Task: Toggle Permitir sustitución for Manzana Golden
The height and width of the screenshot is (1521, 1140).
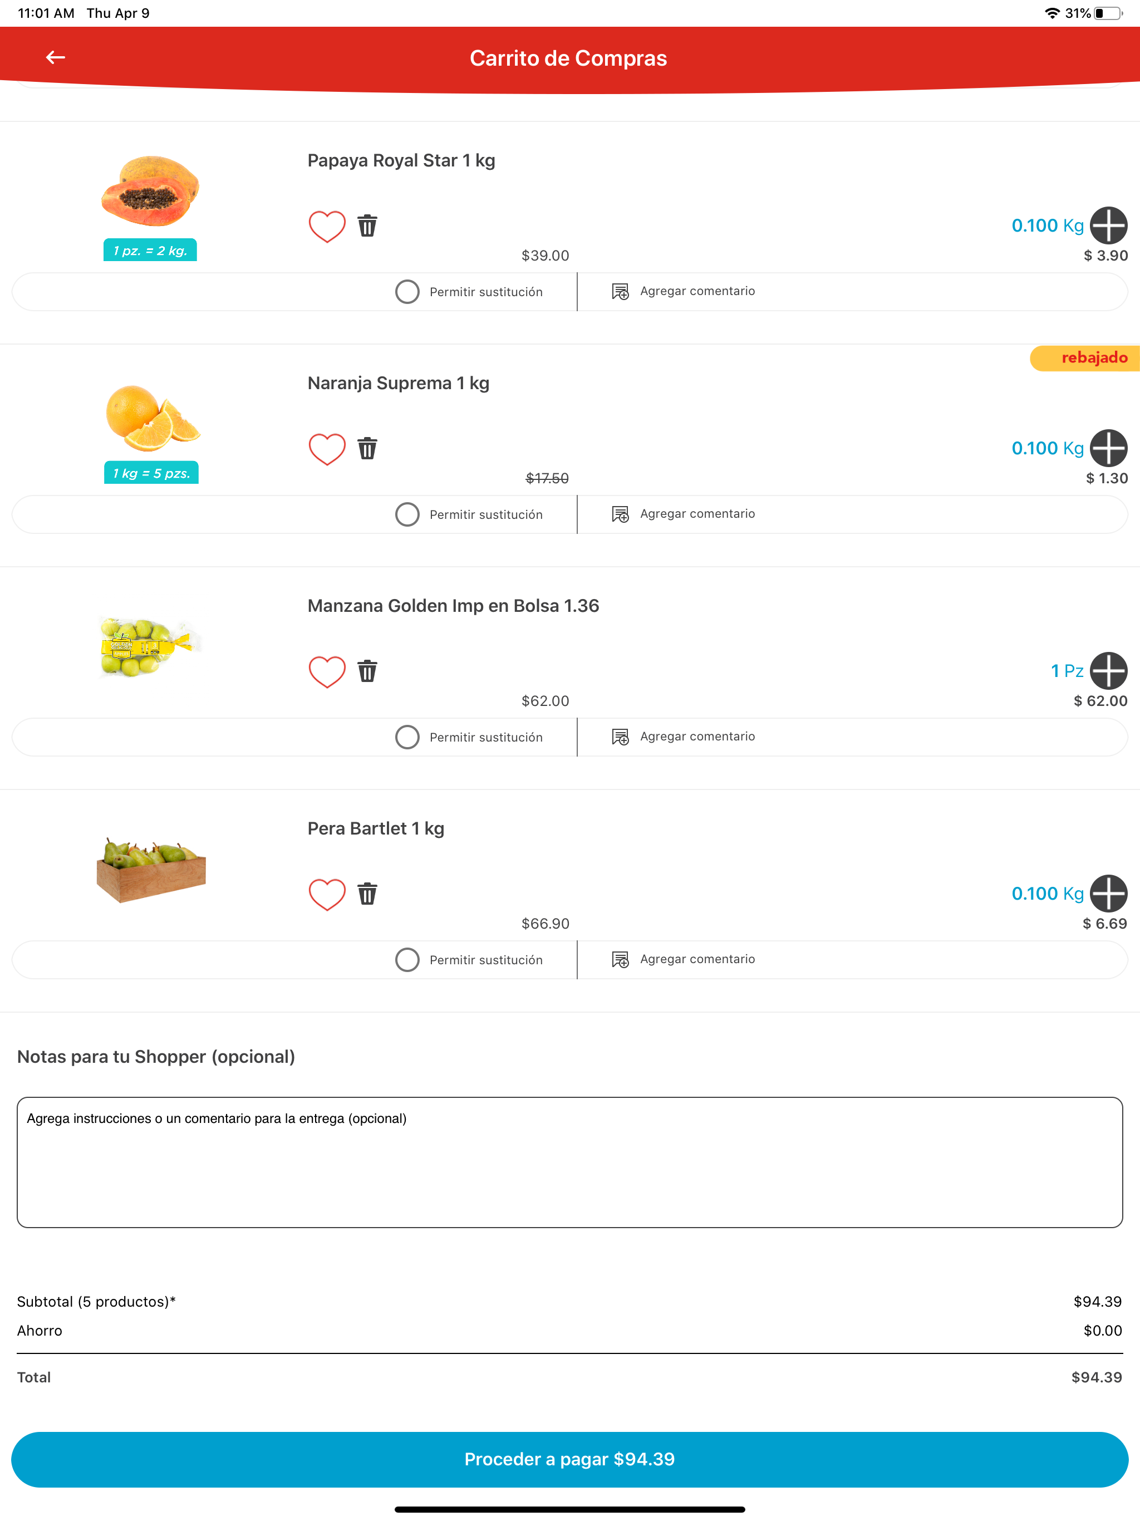Action: [407, 737]
